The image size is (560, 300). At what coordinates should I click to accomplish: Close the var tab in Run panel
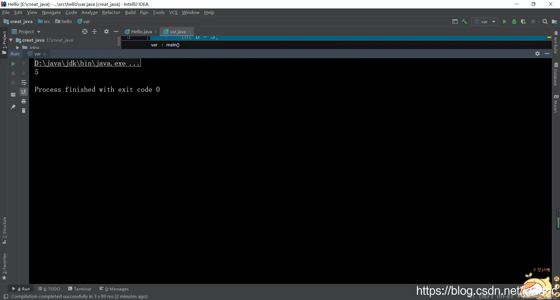(x=45, y=54)
